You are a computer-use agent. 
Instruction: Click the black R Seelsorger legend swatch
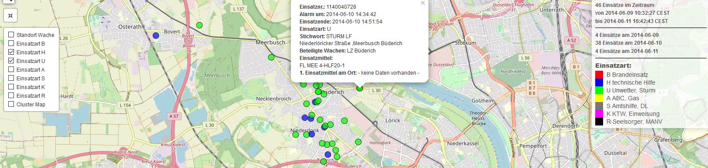click(599, 122)
